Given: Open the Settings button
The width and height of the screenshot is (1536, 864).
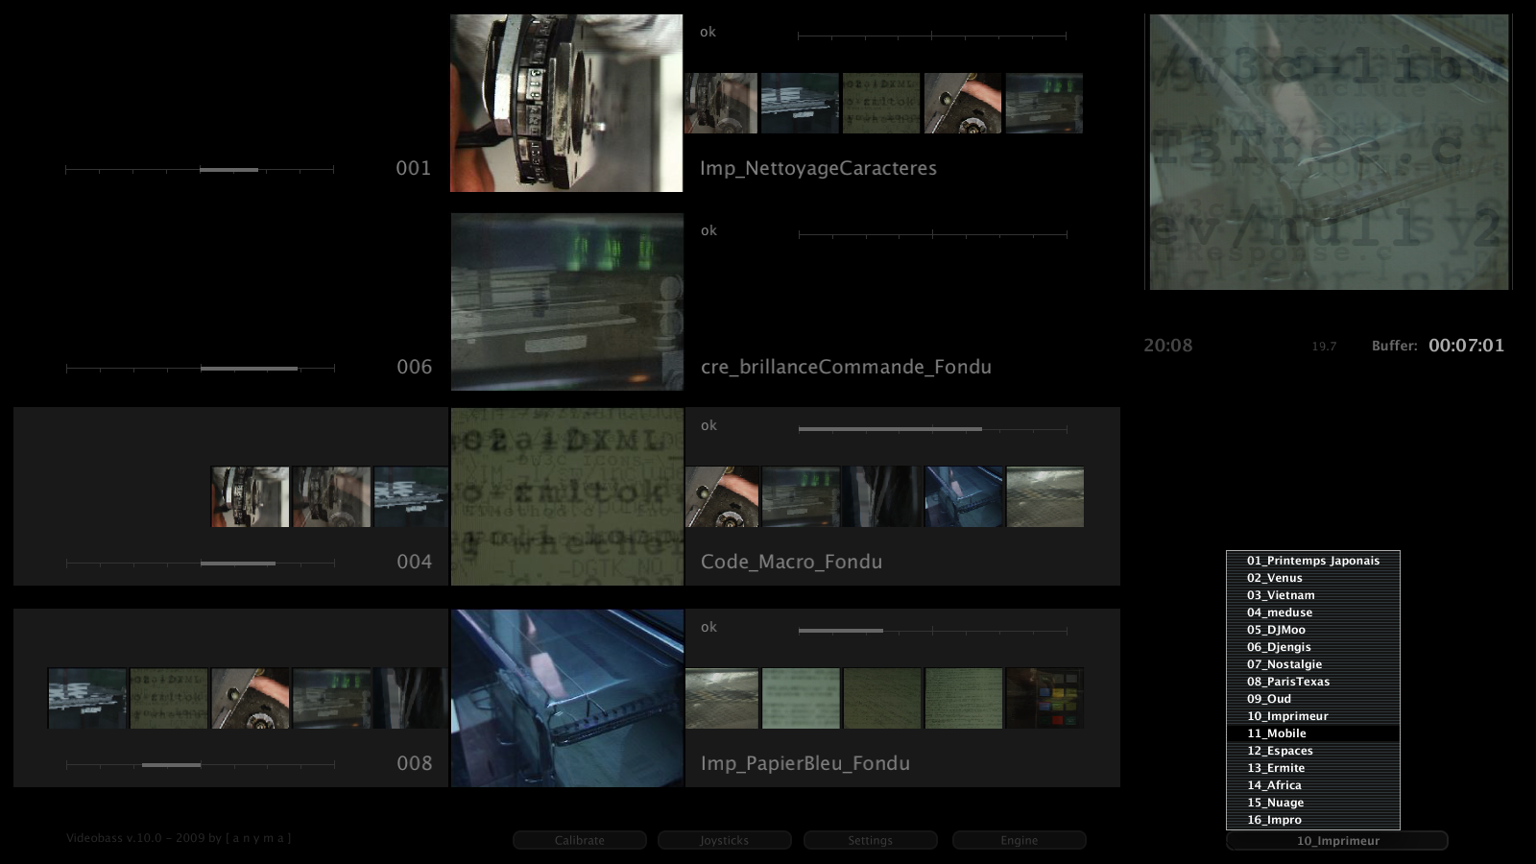Looking at the screenshot, I should (870, 840).
